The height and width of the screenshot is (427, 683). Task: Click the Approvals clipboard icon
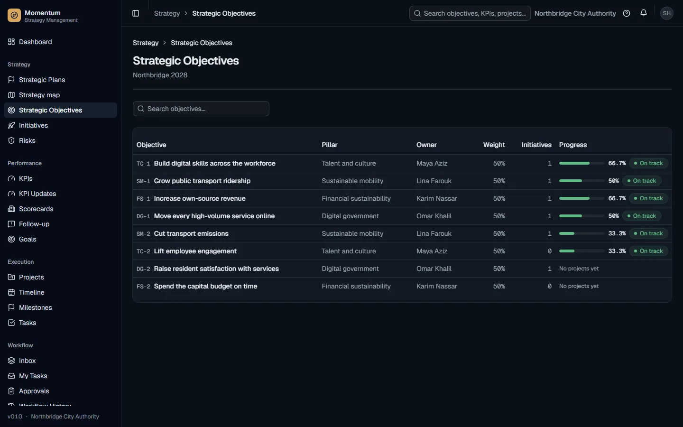click(11, 391)
